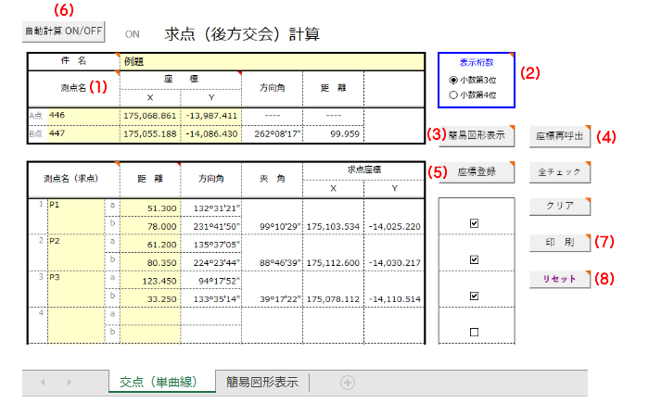The width and height of the screenshot is (649, 403).
Task: Click the 印刷 button
Action: [558, 243]
